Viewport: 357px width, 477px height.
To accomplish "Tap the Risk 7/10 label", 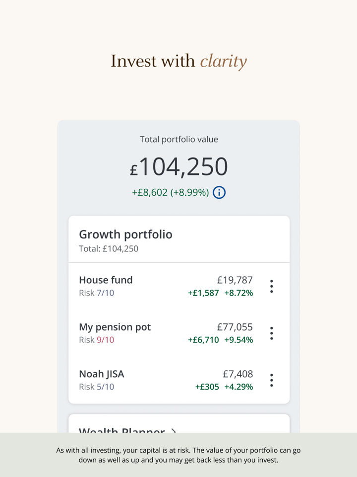I will (x=96, y=293).
